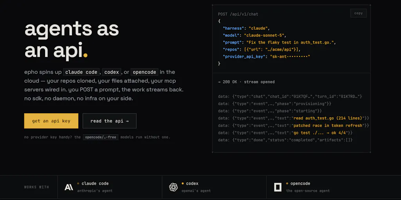Click the opencode square logo icon
The width and height of the screenshot is (401, 200).
278,187
